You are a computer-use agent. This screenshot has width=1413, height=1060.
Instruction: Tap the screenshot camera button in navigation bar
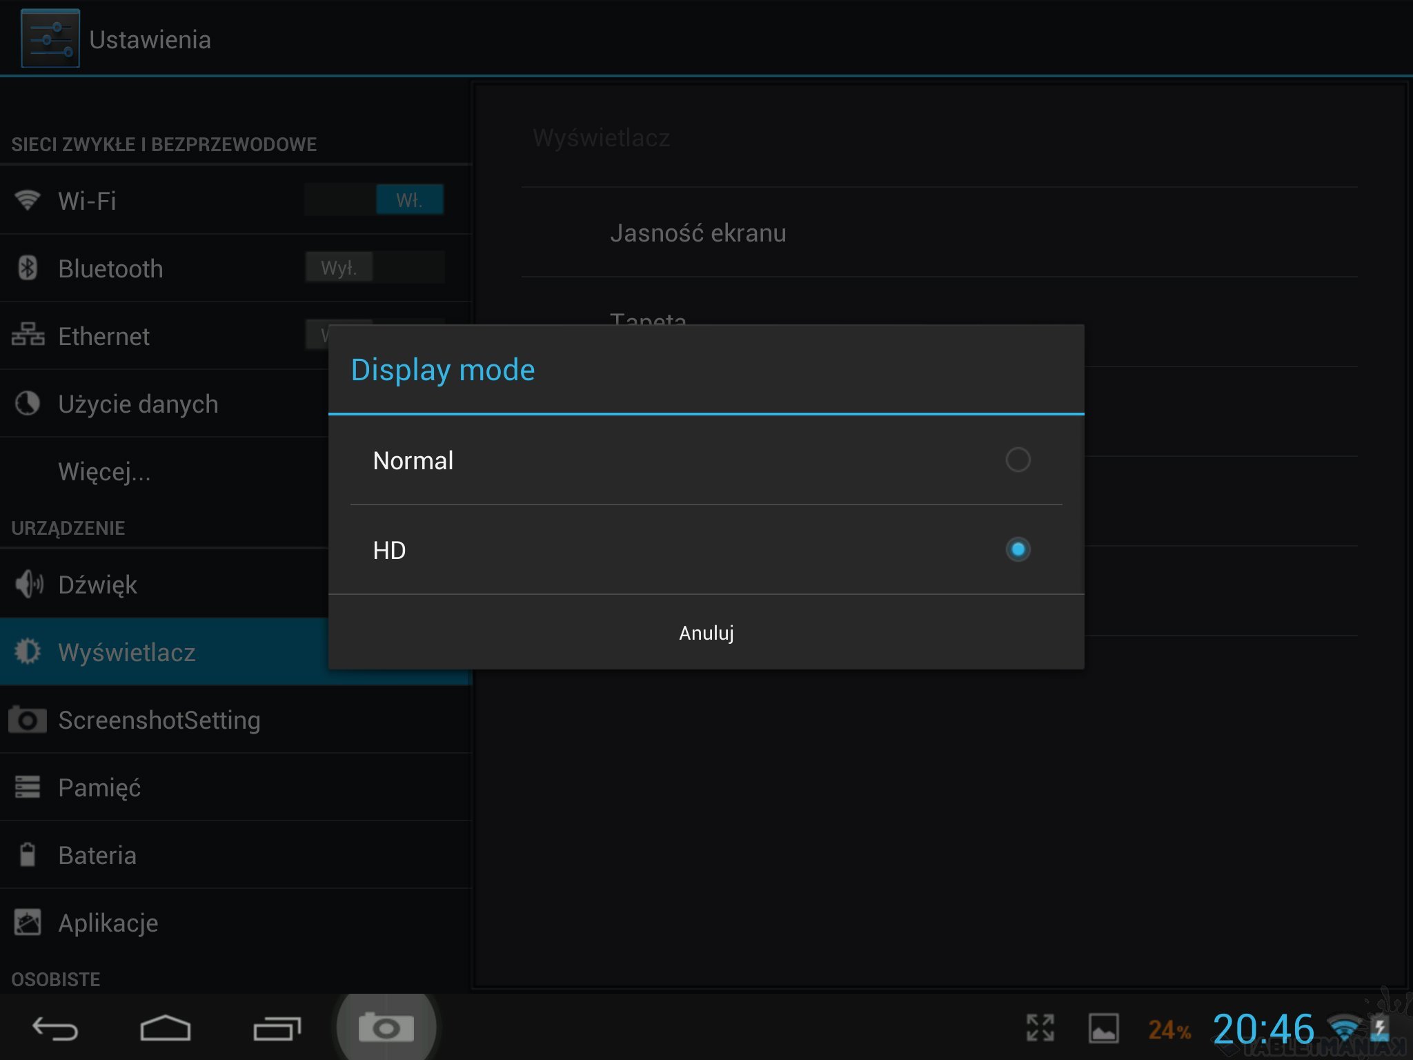click(x=386, y=1029)
